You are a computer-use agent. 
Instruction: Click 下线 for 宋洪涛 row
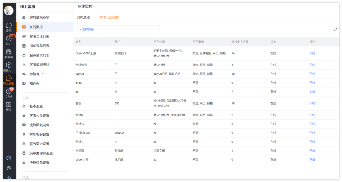point(312,151)
